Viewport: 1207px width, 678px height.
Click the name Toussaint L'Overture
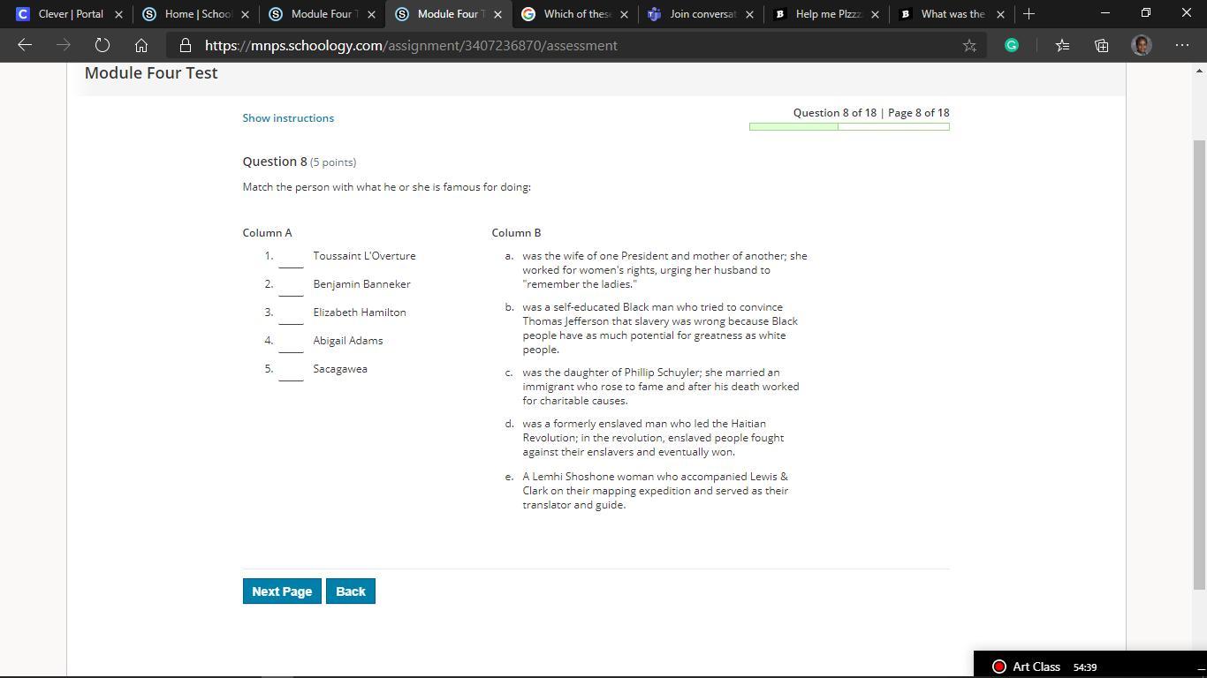pos(364,256)
